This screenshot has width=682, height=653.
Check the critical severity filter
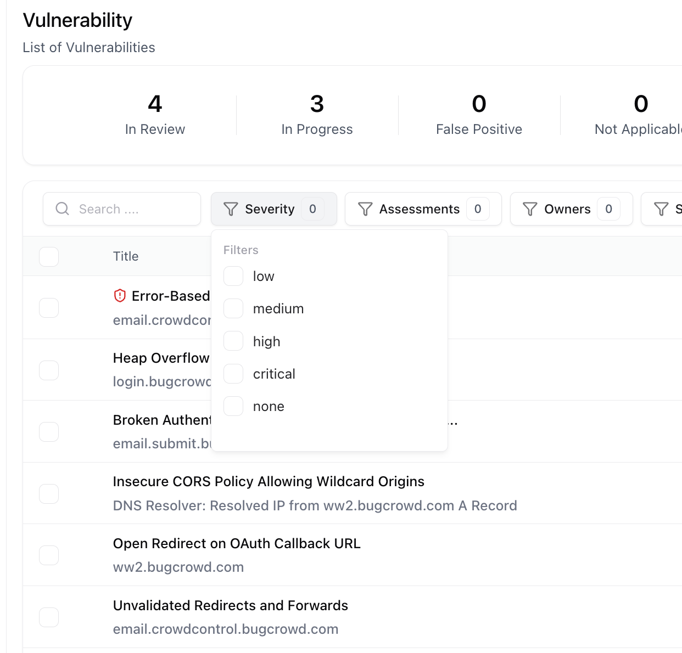pos(233,374)
